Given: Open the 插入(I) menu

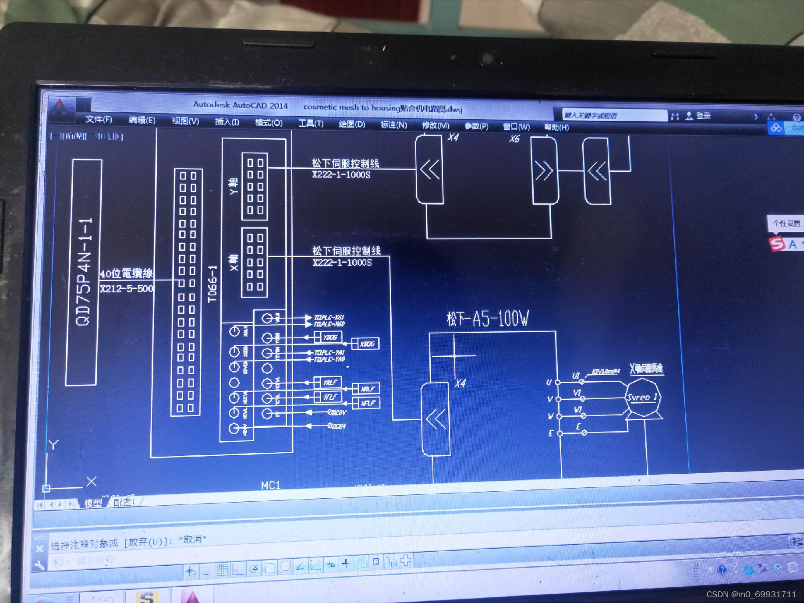Looking at the screenshot, I should click(227, 122).
